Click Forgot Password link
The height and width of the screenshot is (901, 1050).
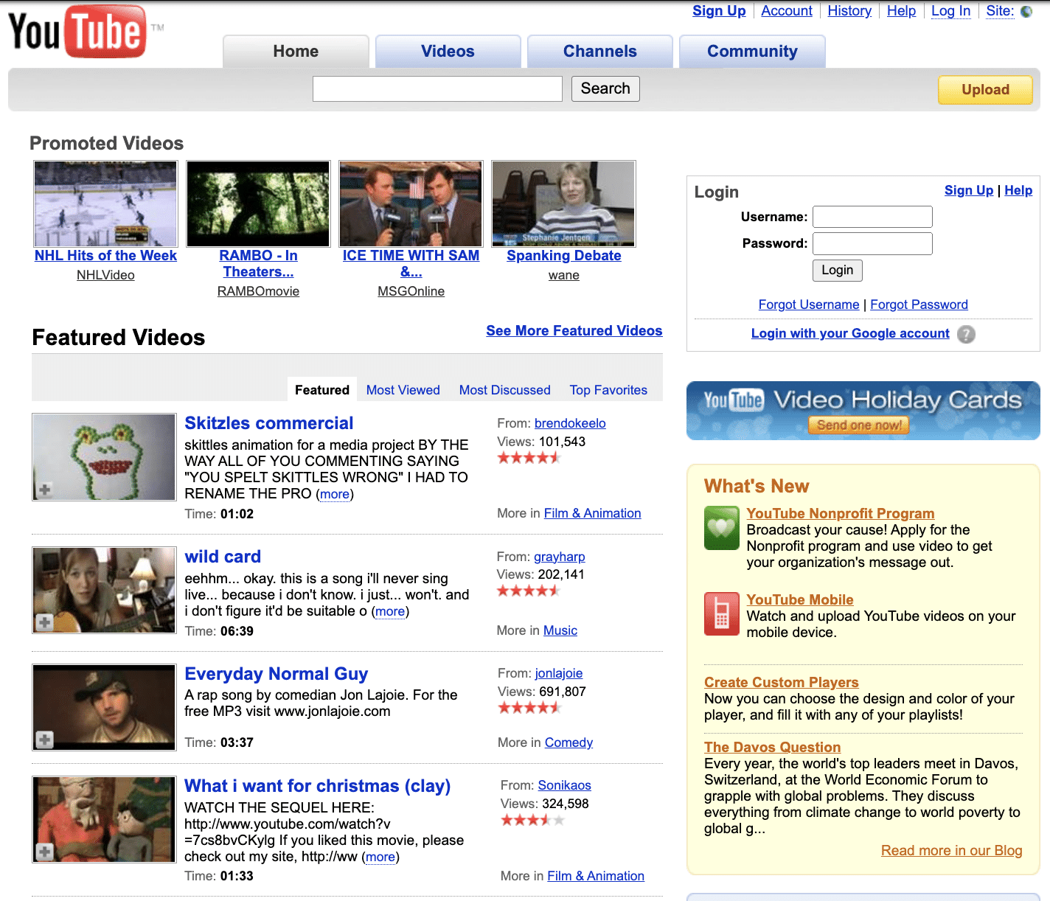(x=919, y=305)
